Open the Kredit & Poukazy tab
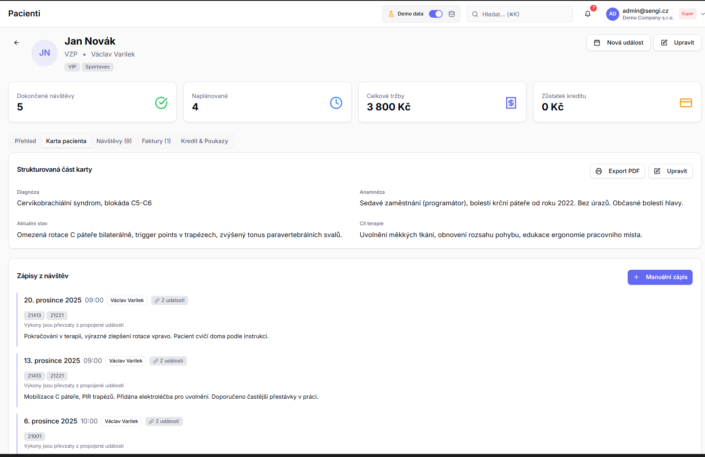The height and width of the screenshot is (457, 705). 205,141
